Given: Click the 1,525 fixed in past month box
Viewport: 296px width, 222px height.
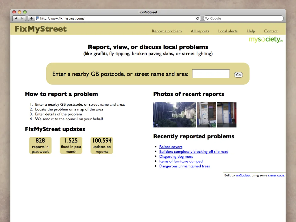Looking at the screenshot, I should point(71,145).
